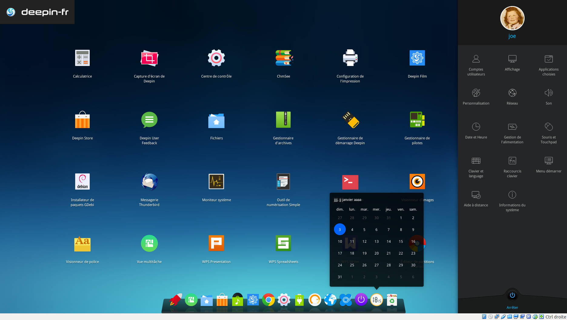Screen dimensions: 567x320
Task: Open Moniteur système
Action: pyautogui.click(x=216, y=182)
